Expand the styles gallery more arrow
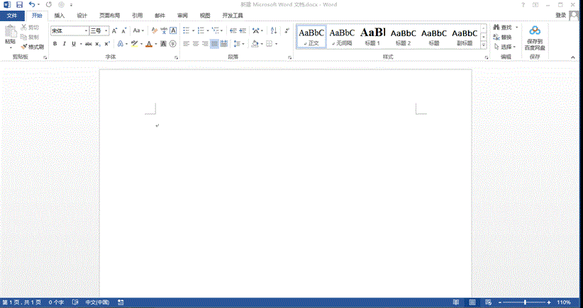 [x=484, y=45]
